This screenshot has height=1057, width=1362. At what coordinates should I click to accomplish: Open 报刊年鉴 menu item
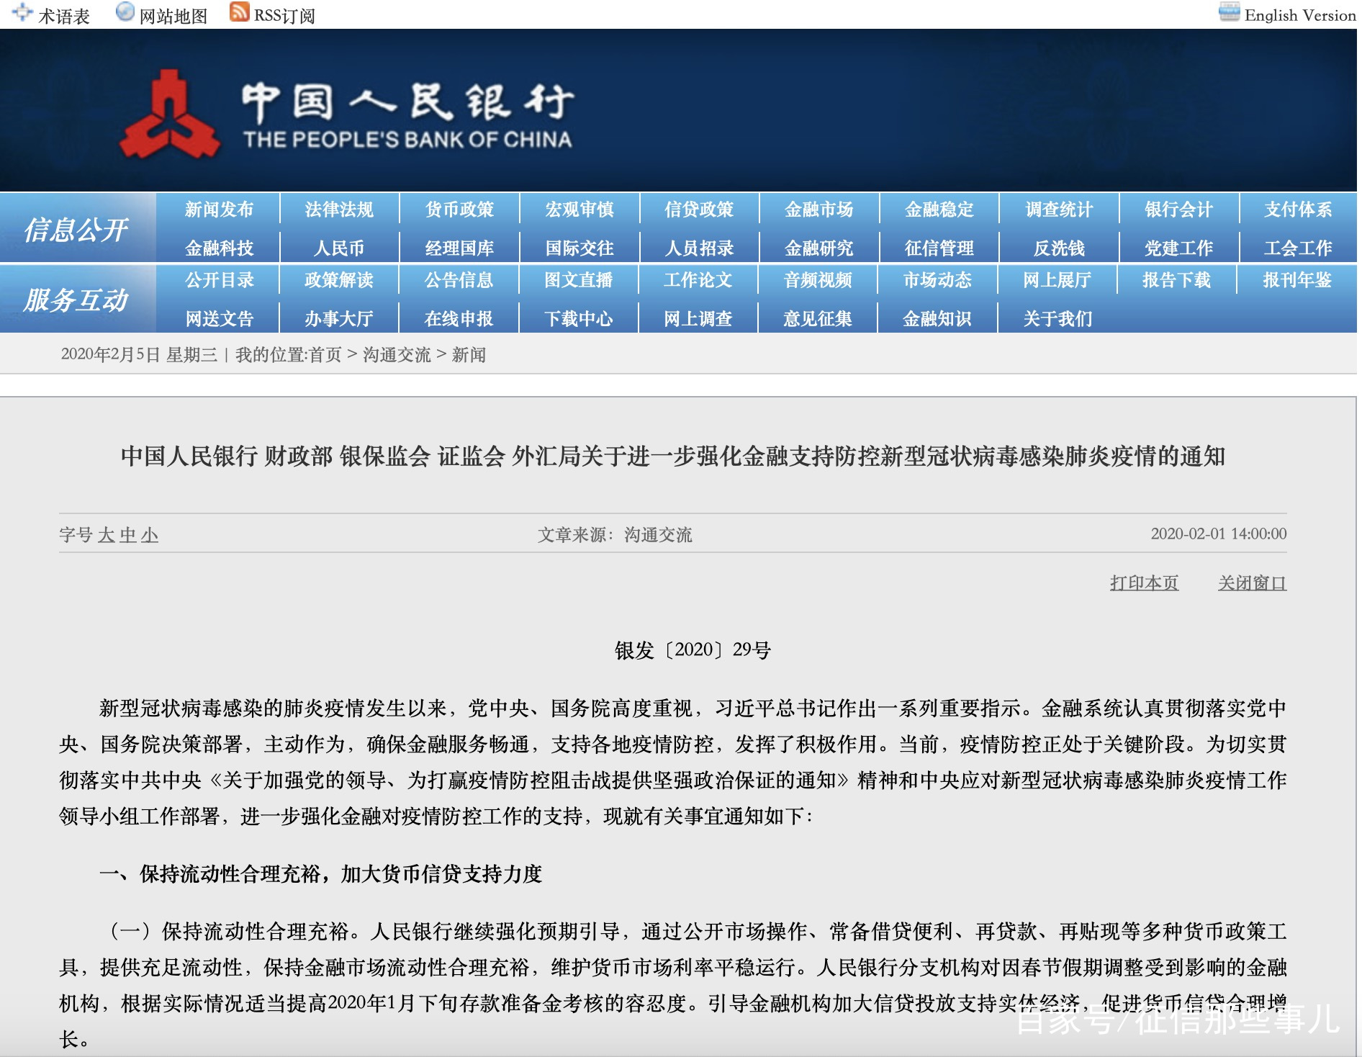[1297, 280]
